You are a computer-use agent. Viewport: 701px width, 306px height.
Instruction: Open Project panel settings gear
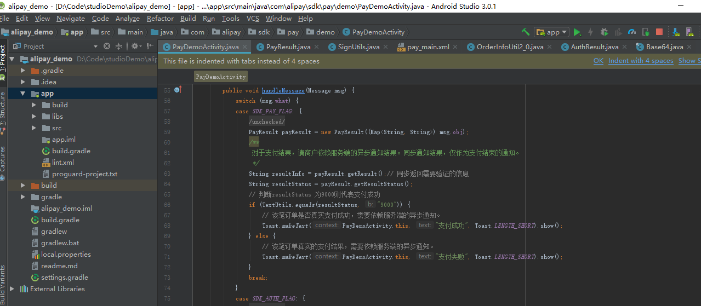pos(135,47)
